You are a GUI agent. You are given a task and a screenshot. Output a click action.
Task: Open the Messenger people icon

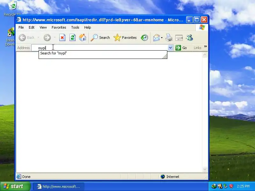[x=189, y=38]
